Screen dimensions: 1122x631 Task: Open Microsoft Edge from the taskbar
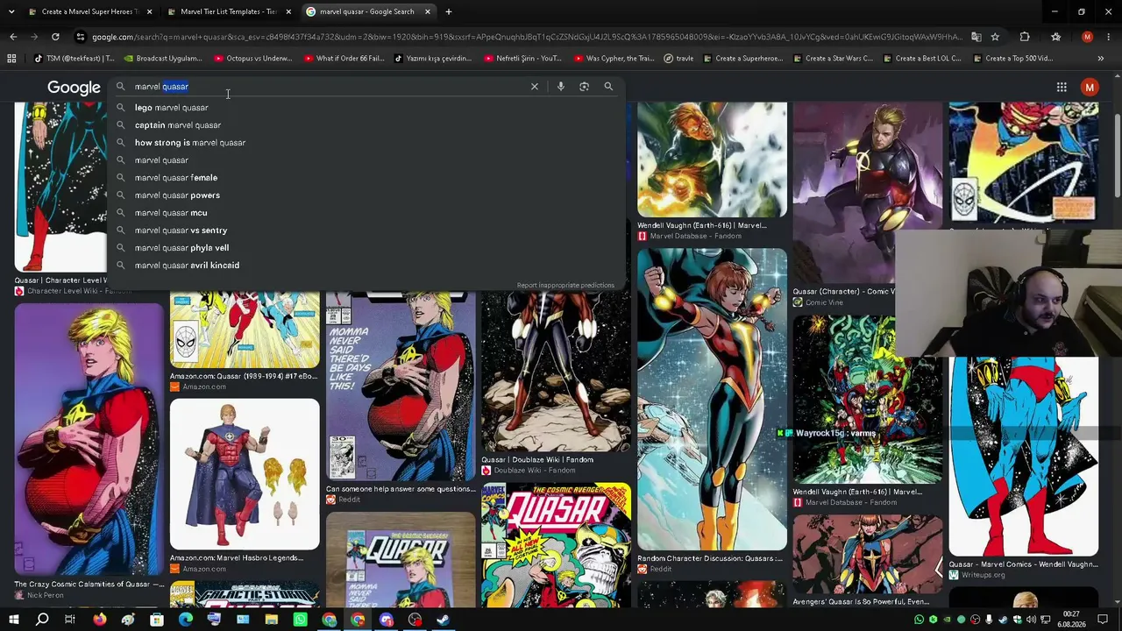185,620
